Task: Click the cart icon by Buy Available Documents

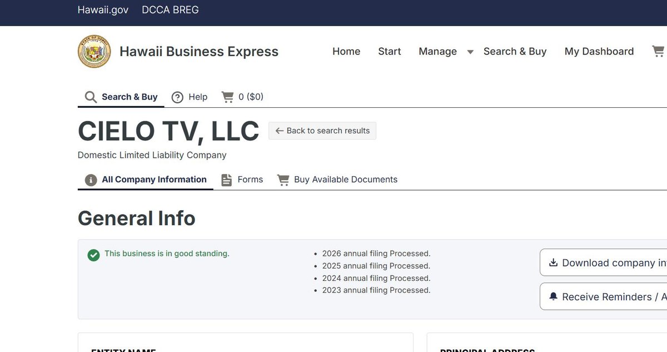Action: point(283,180)
